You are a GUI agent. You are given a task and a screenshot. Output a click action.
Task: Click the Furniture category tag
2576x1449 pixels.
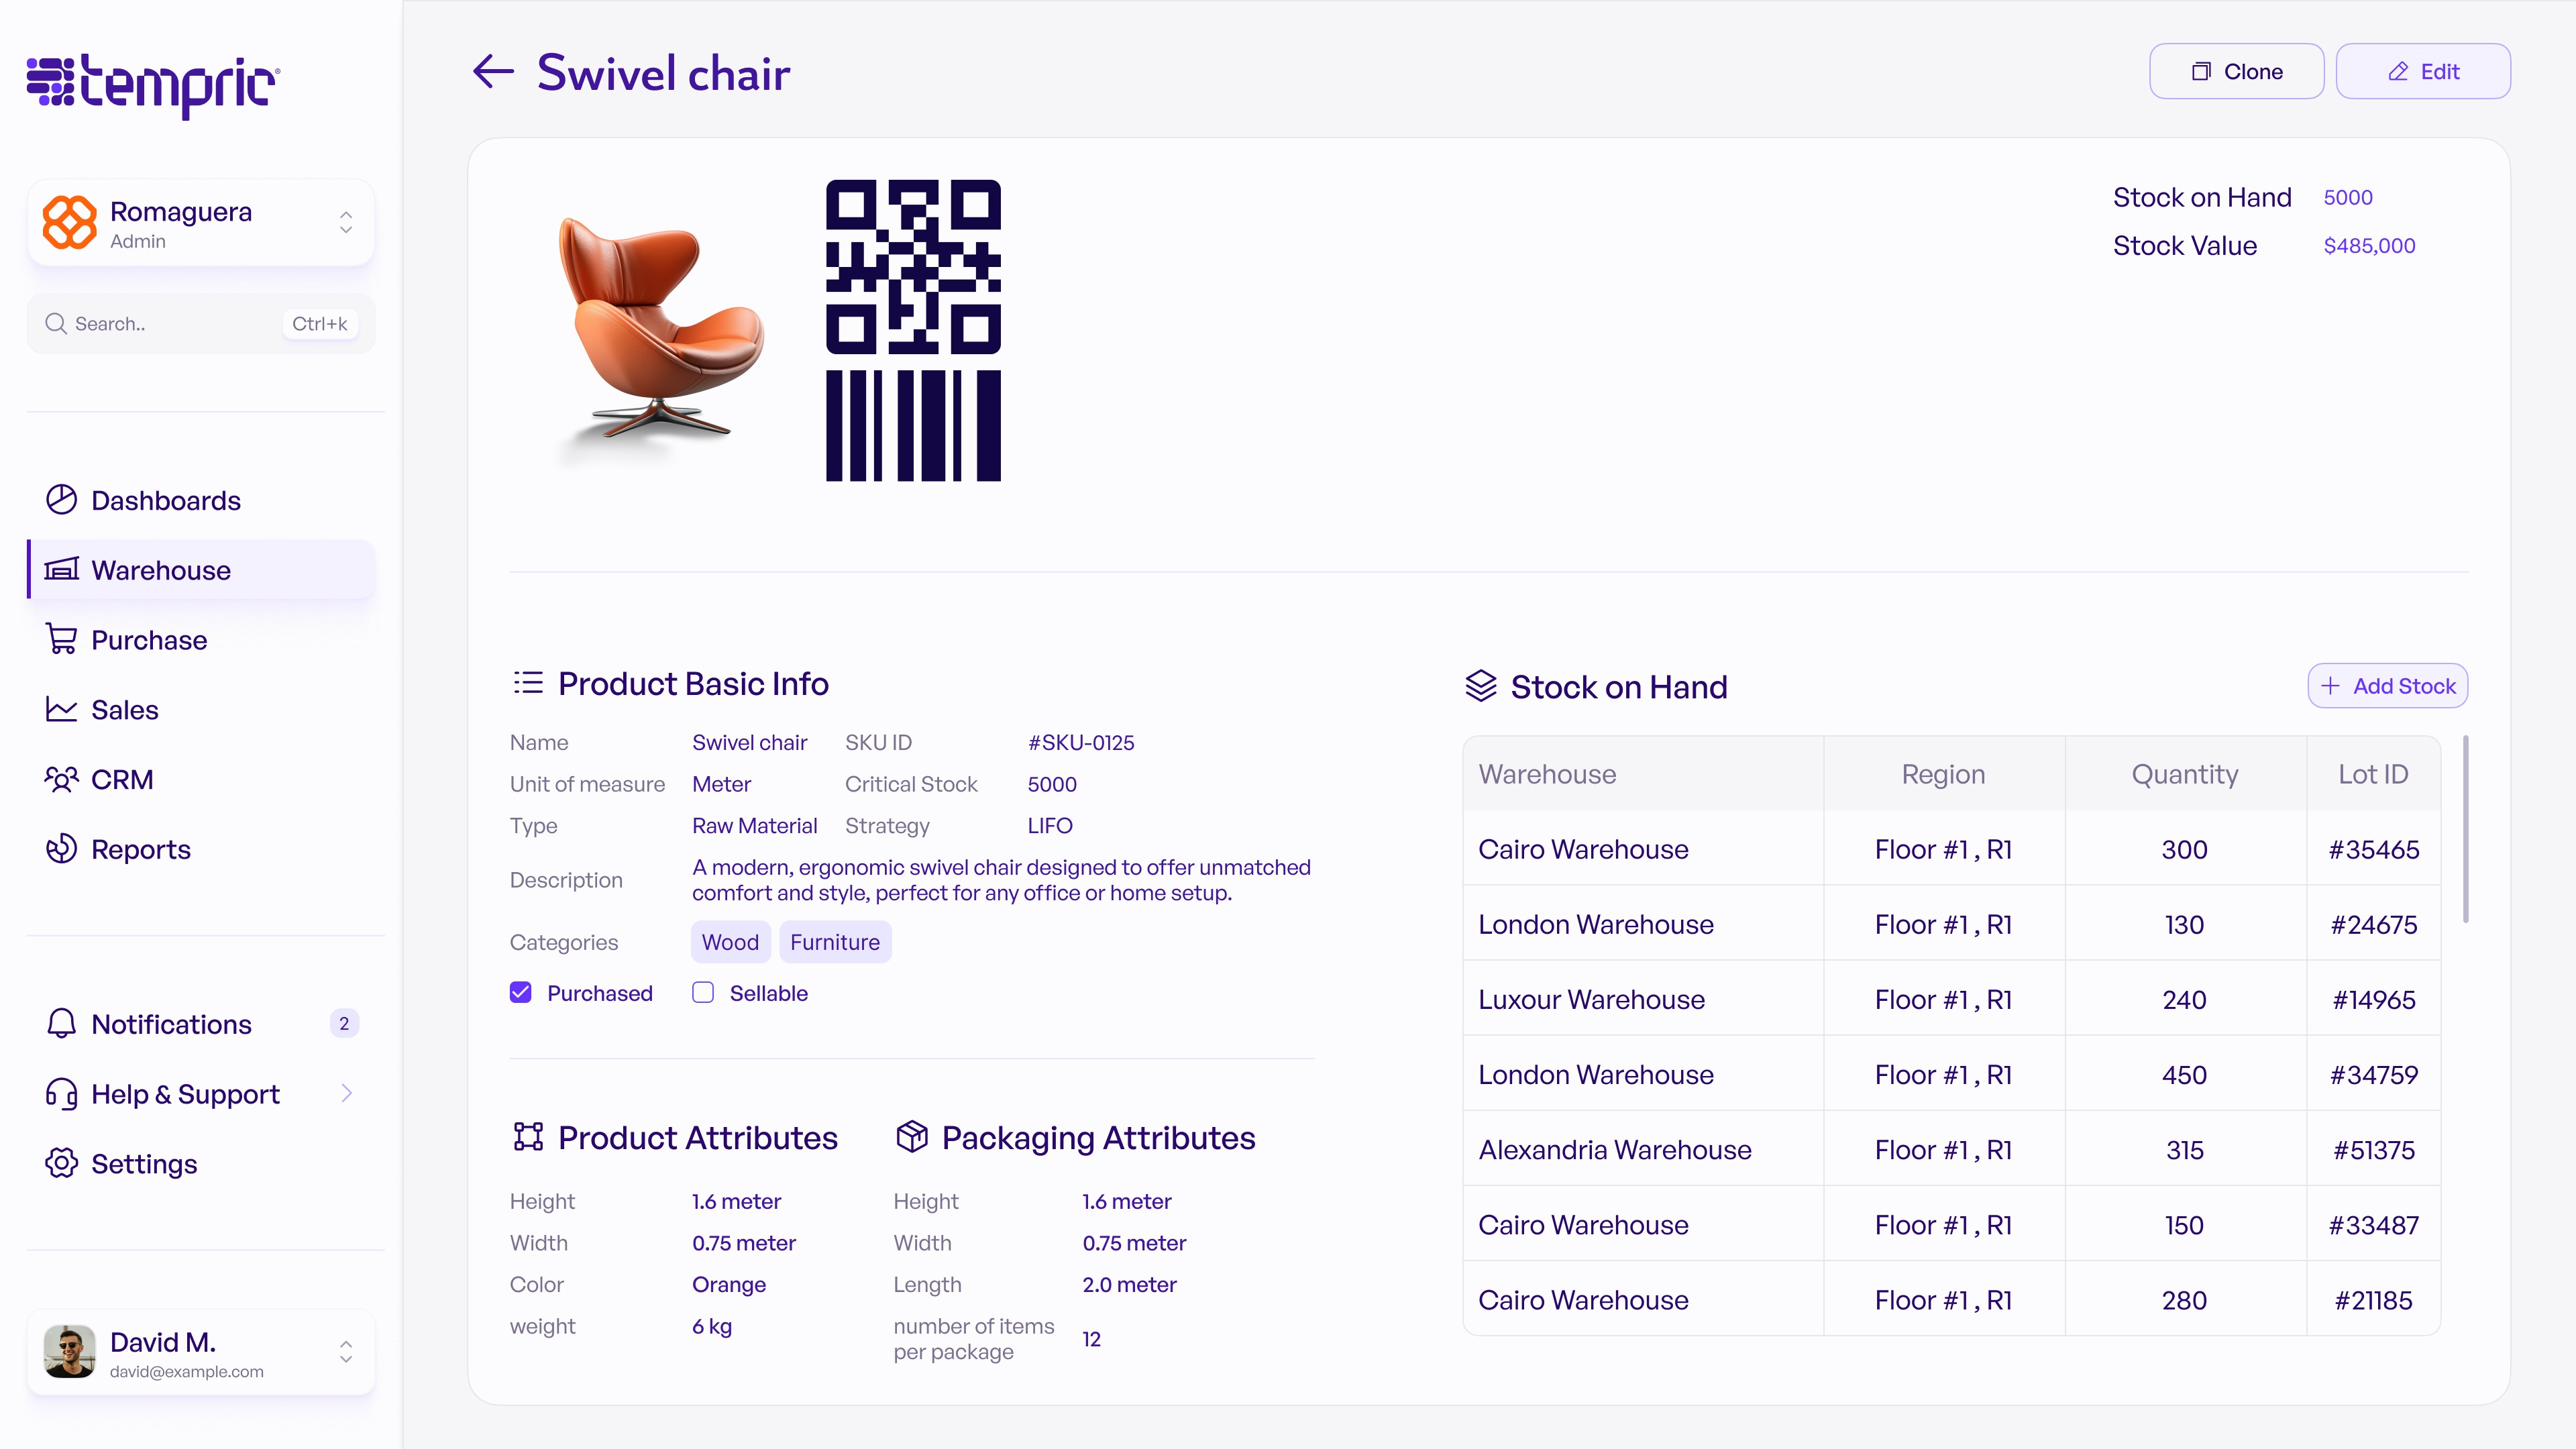[835, 942]
